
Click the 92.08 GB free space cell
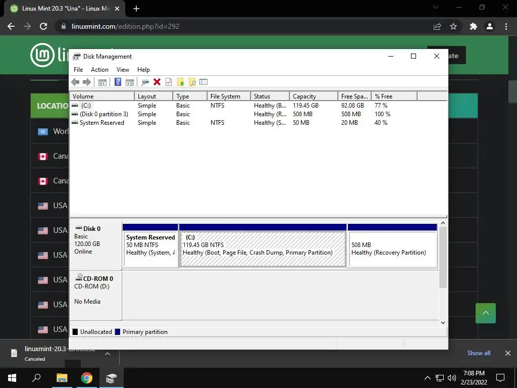(352, 106)
